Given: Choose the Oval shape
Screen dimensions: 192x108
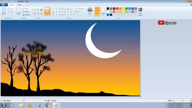Looking at the screenshot, I should (59, 9).
